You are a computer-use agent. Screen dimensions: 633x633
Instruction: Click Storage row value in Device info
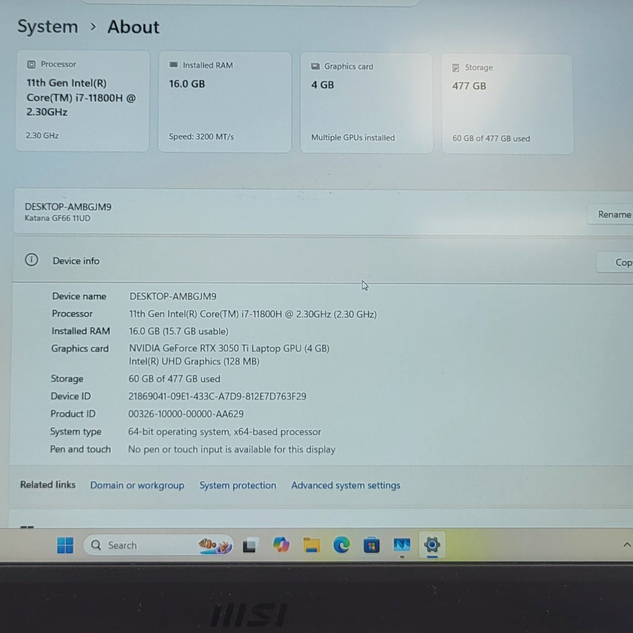coord(174,379)
